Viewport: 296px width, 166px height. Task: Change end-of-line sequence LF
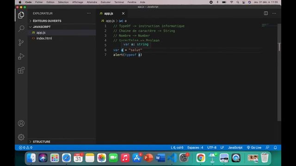pos(222,148)
